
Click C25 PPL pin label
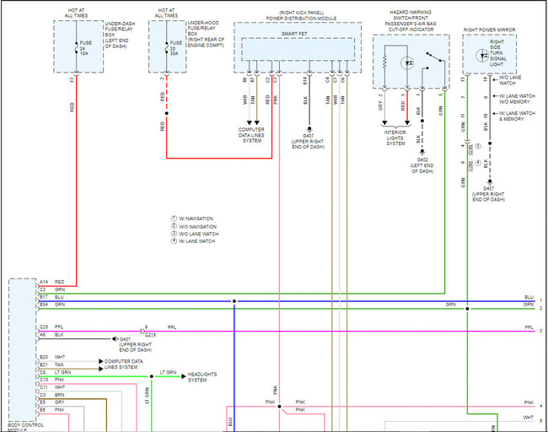click(51, 327)
